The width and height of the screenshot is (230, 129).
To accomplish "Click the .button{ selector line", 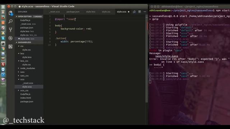I will pyautogui.click(x=61, y=38).
